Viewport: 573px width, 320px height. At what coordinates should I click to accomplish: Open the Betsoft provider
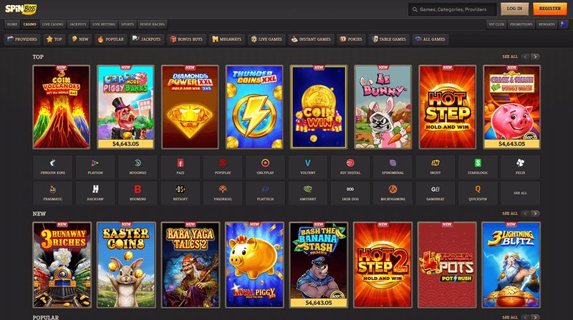[180, 193]
